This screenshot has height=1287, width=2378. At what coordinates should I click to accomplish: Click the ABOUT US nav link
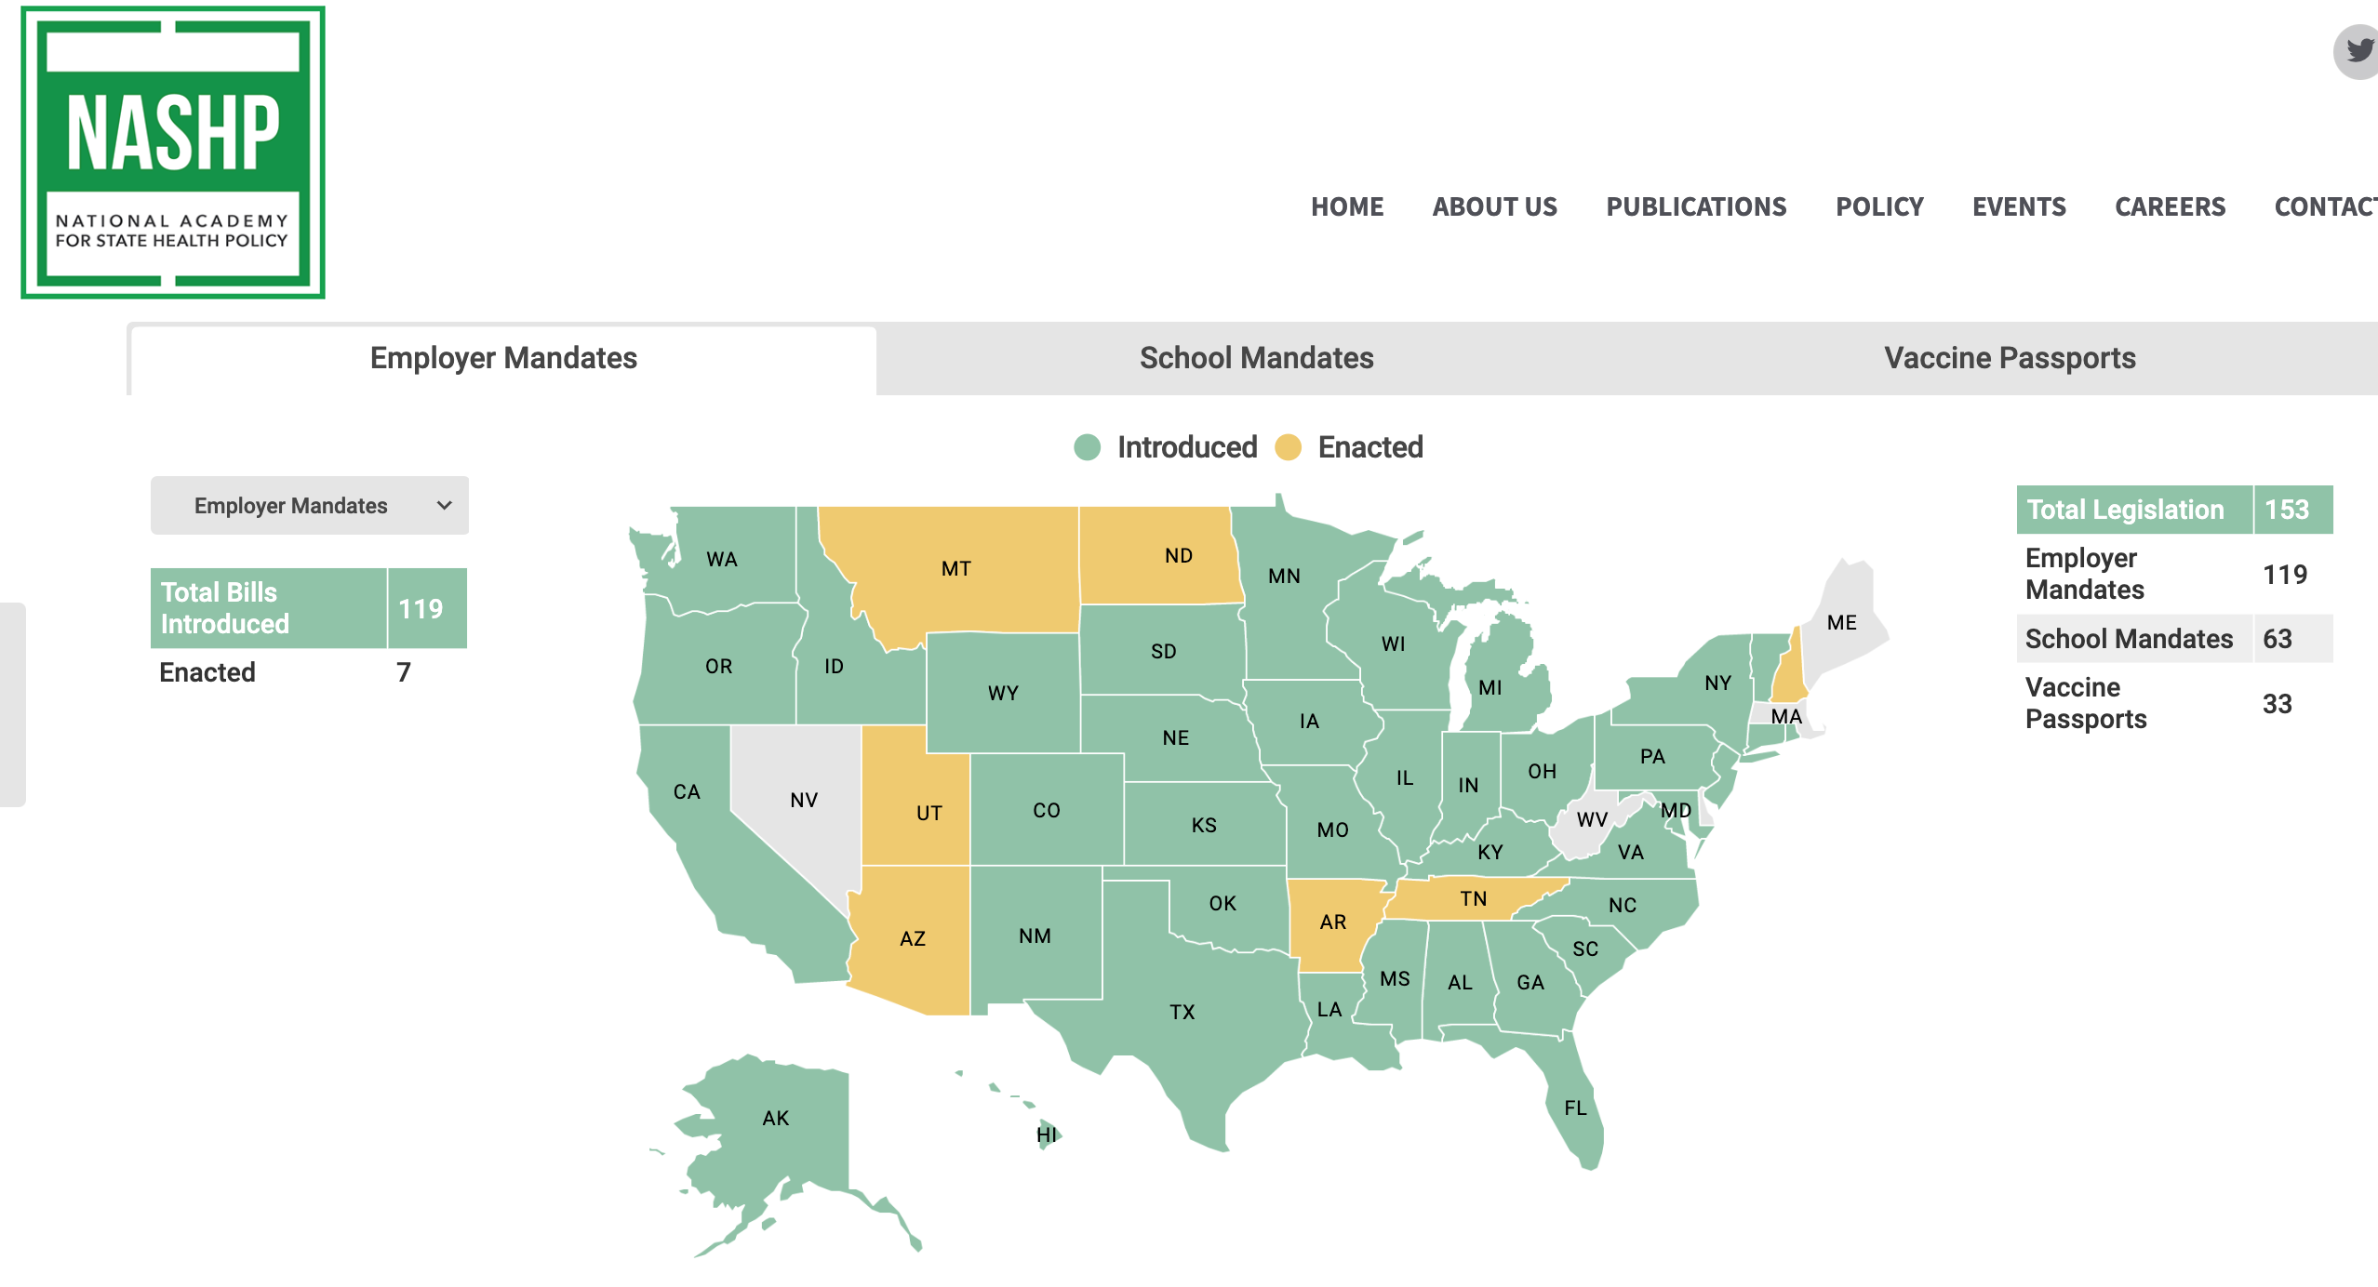tap(1494, 206)
